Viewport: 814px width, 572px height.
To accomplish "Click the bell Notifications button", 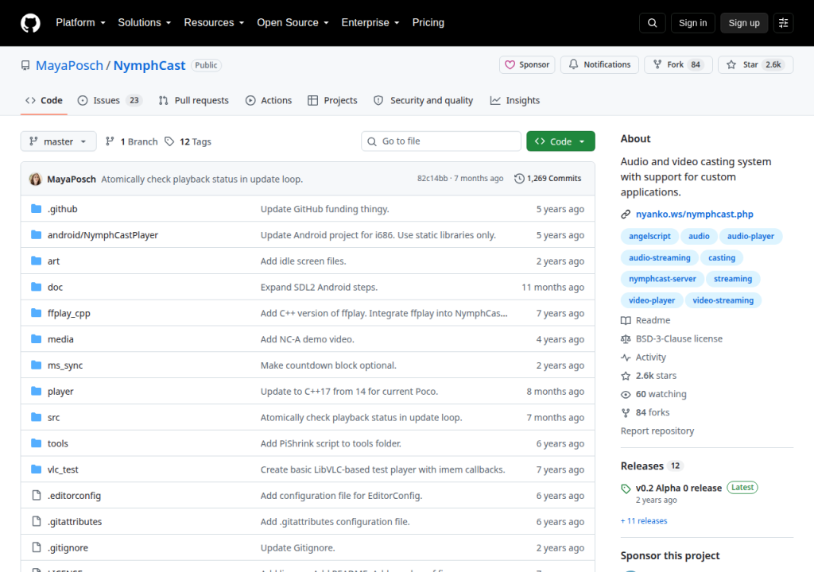I will (599, 65).
